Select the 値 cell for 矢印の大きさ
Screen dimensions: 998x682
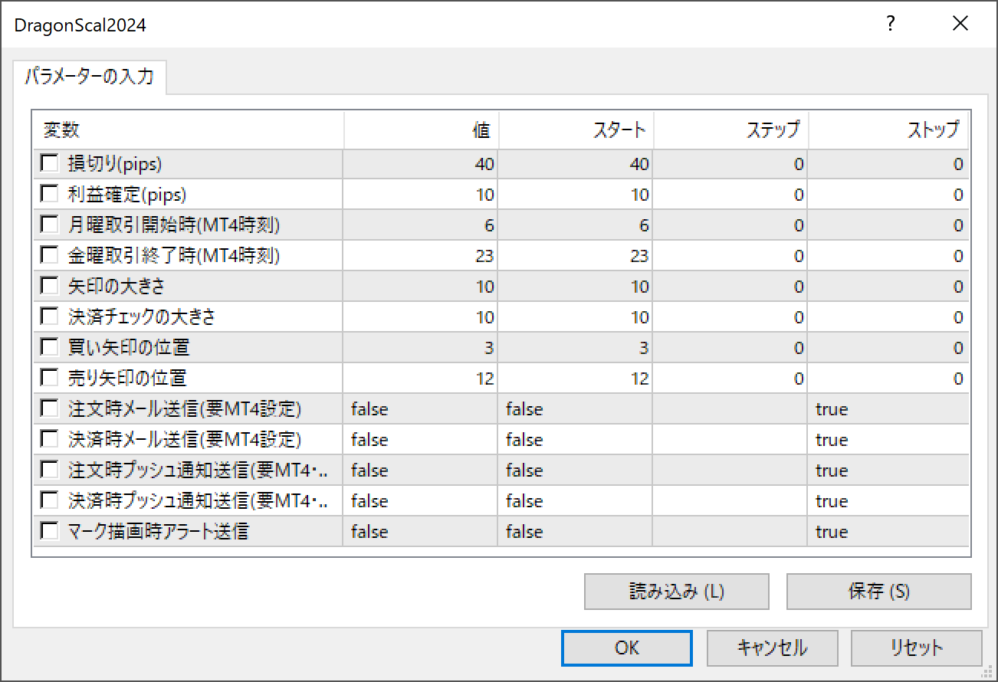(421, 286)
